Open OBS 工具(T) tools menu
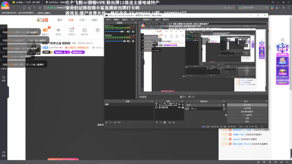 click(157, 20)
